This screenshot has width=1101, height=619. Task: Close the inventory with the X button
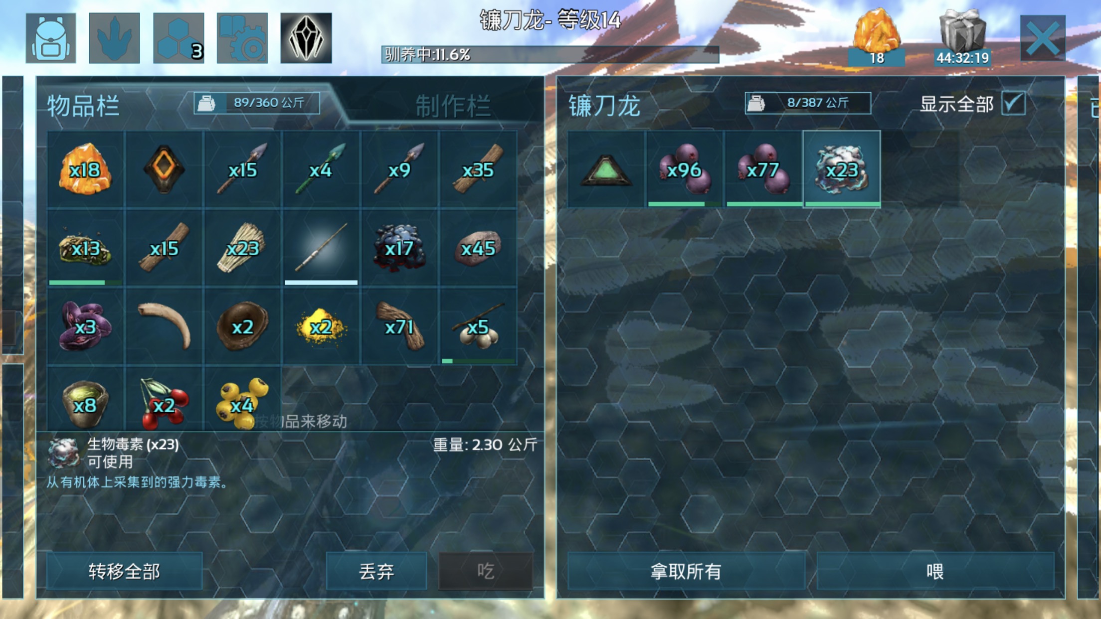pyautogui.click(x=1043, y=38)
